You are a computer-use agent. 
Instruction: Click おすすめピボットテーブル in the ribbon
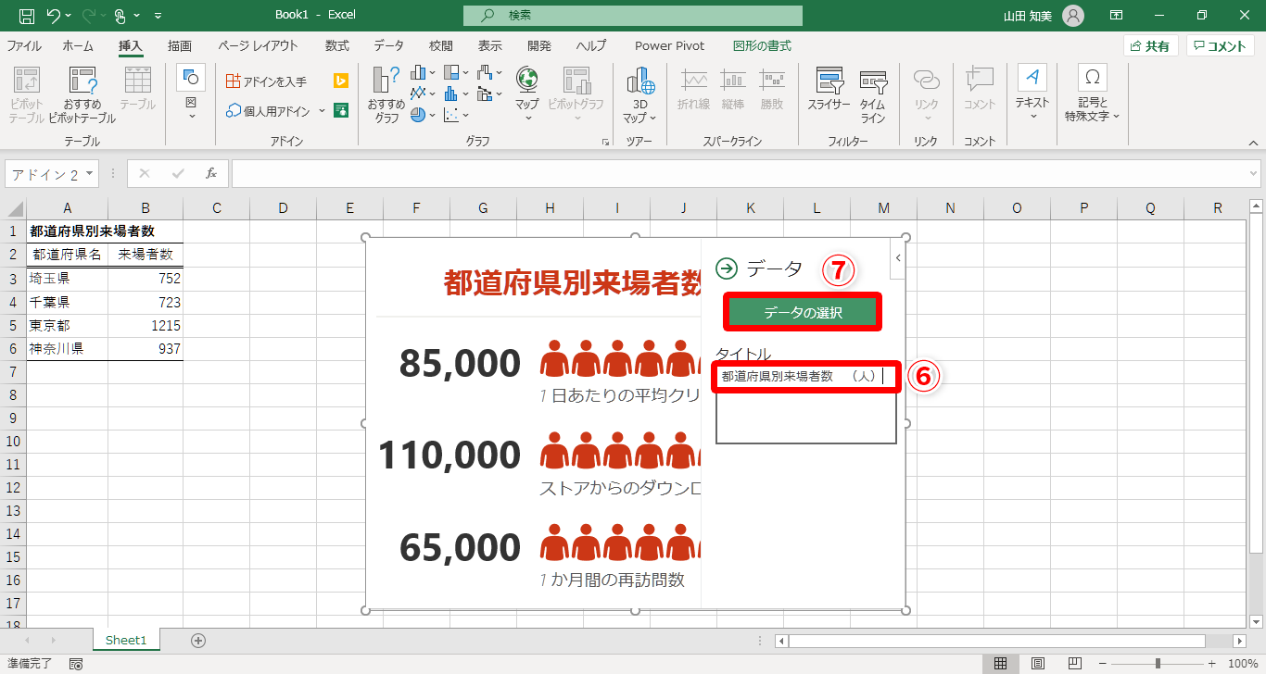click(82, 95)
